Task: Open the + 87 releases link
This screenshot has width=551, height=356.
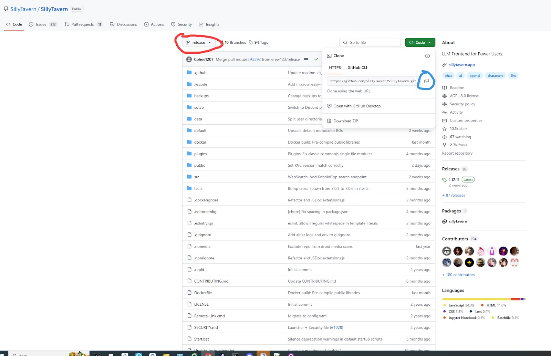Action: tap(454, 195)
